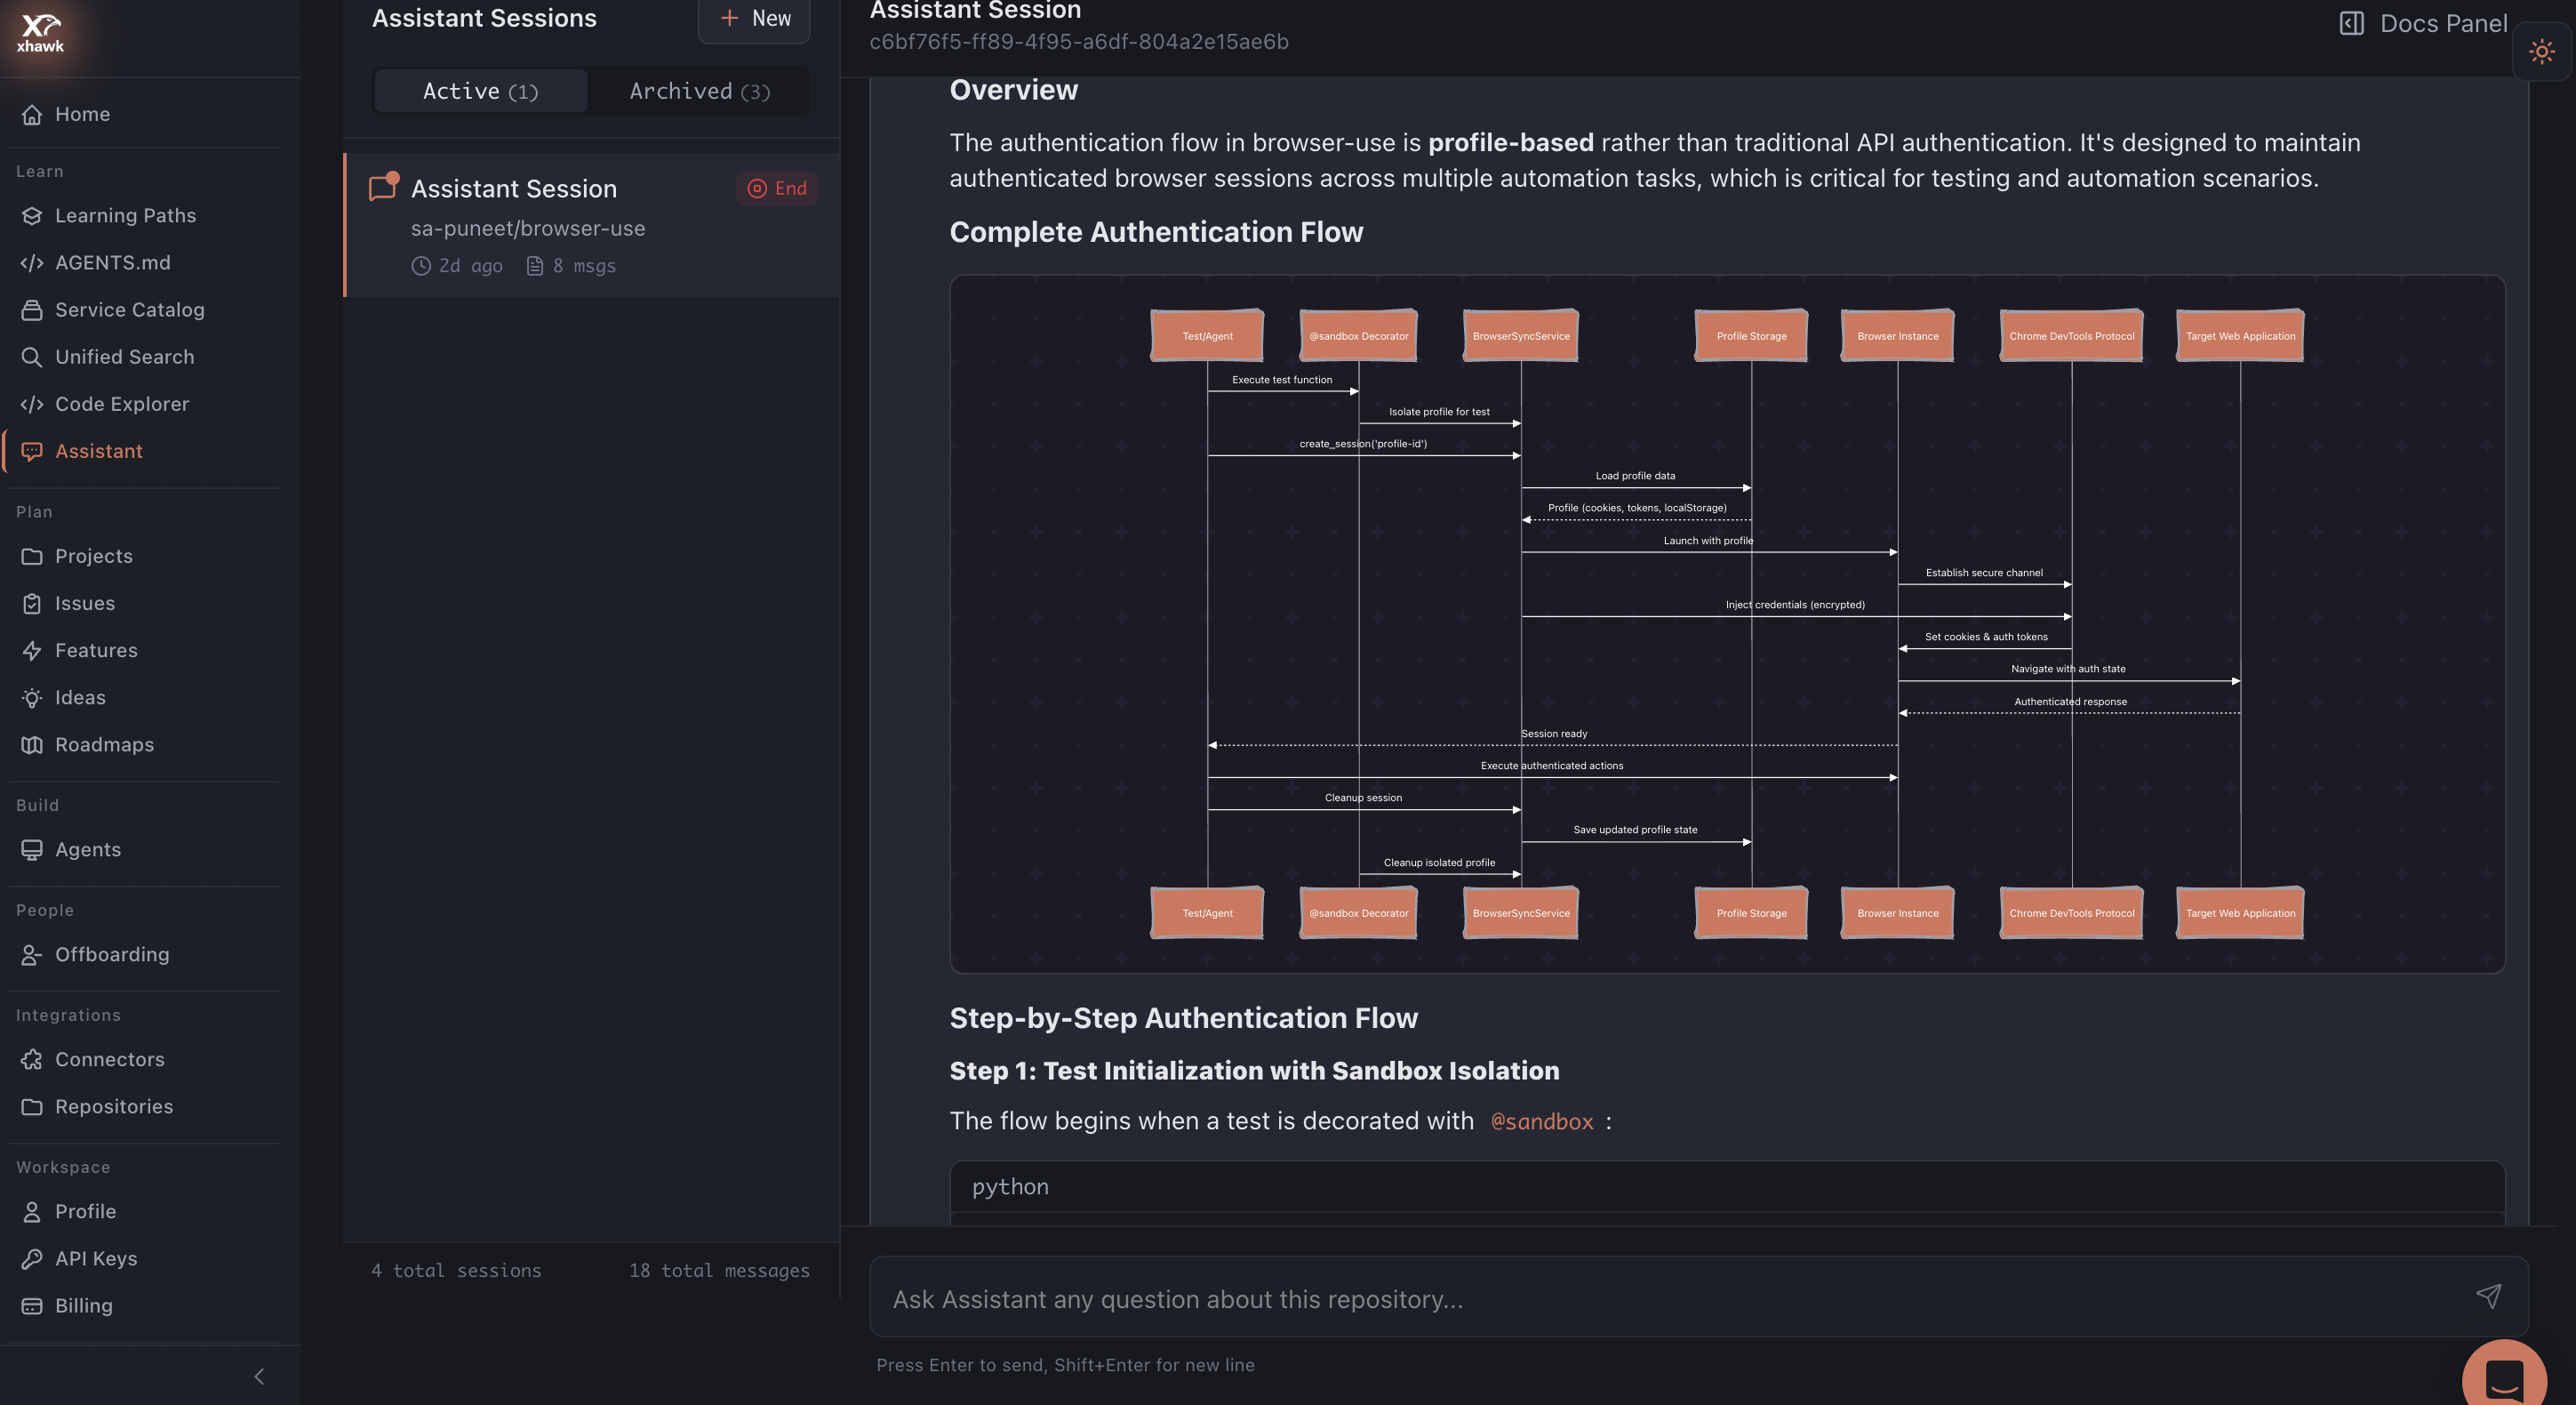Select the Active sessions tab
2576x1405 pixels.
coord(480,91)
